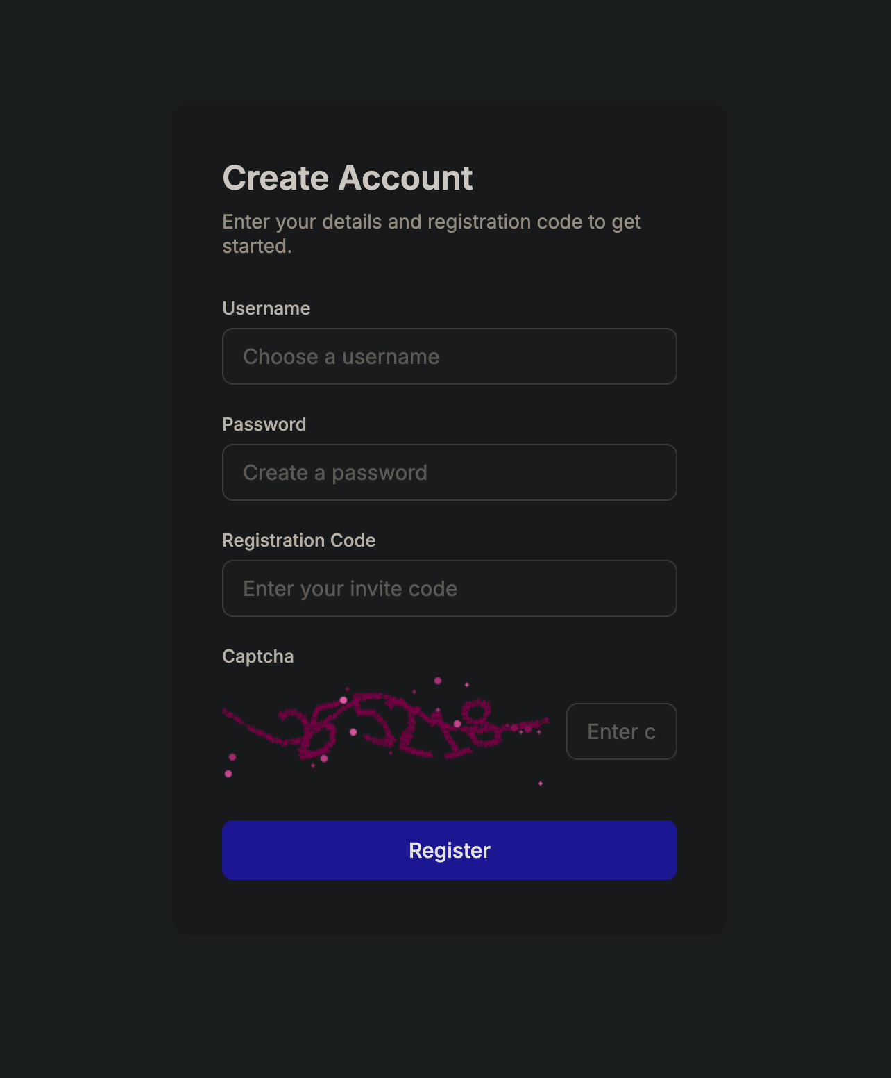
Task: Click the Username input field
Action: click(x=449, y=356)
